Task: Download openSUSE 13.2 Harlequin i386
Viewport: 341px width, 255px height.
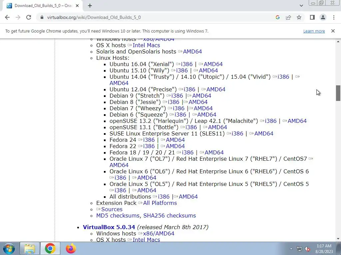Action: click(271, 121)
